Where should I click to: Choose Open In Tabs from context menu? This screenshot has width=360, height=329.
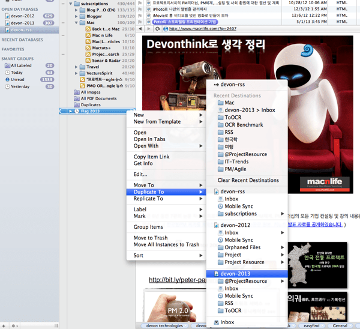[149, 139]
